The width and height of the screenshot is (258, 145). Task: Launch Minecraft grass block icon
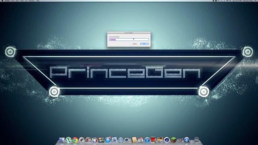pos(173,140)
